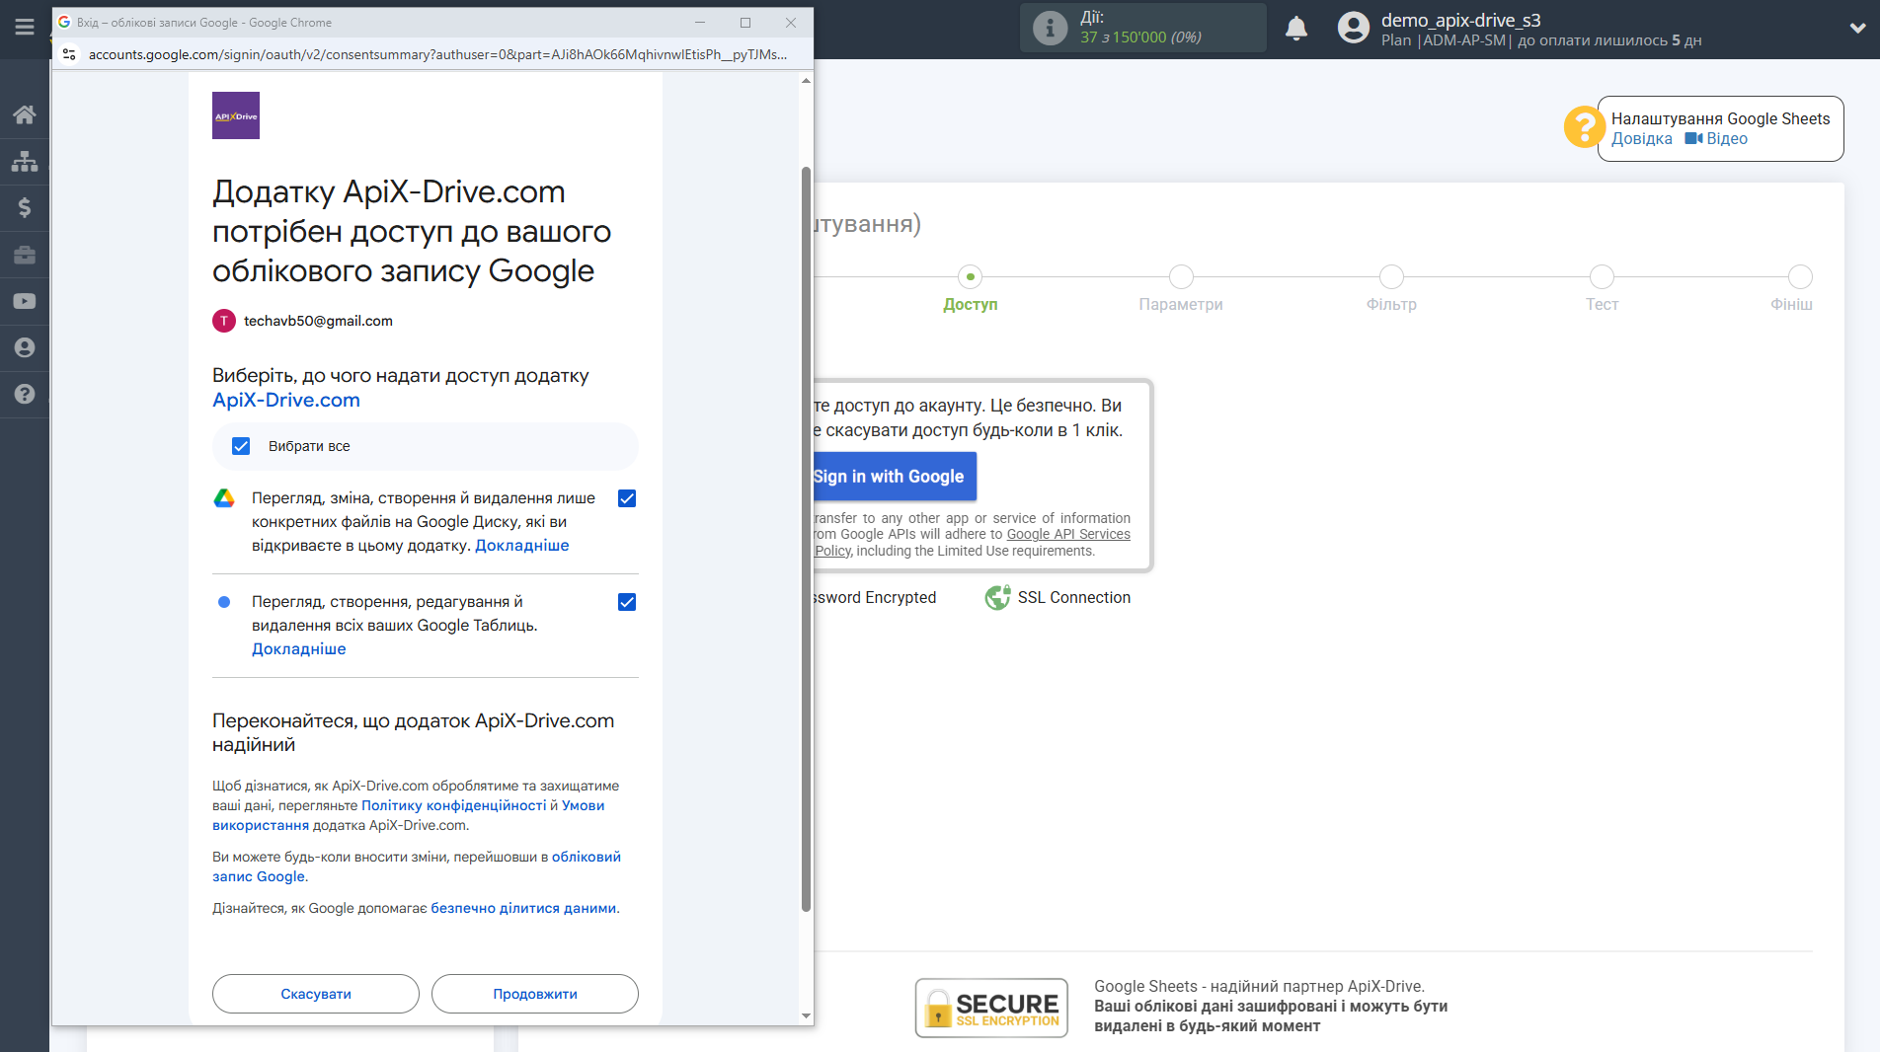Click the actions counter '37 з 150'000'
Image resolution: width=1880 pixels, height=1052 pixels.
(x=1140, y=38)
